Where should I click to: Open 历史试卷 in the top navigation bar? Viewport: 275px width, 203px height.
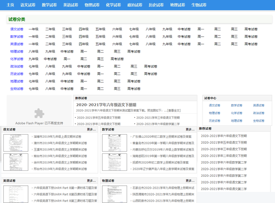point(156,5)
